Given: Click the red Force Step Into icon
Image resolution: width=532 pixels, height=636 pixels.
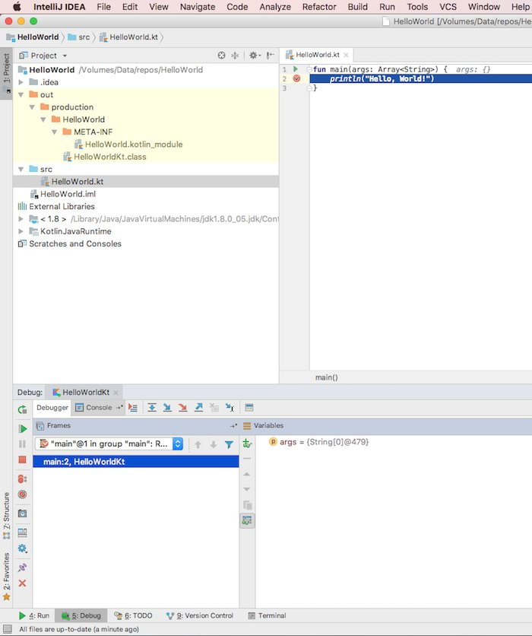Looking at the screenshot, I should click(x=182, y=408).
